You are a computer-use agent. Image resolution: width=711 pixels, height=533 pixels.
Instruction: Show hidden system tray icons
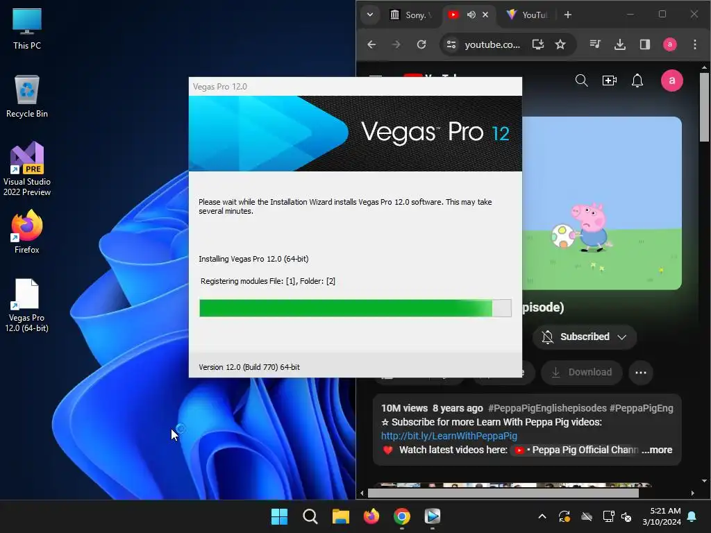tap(542, 516)
